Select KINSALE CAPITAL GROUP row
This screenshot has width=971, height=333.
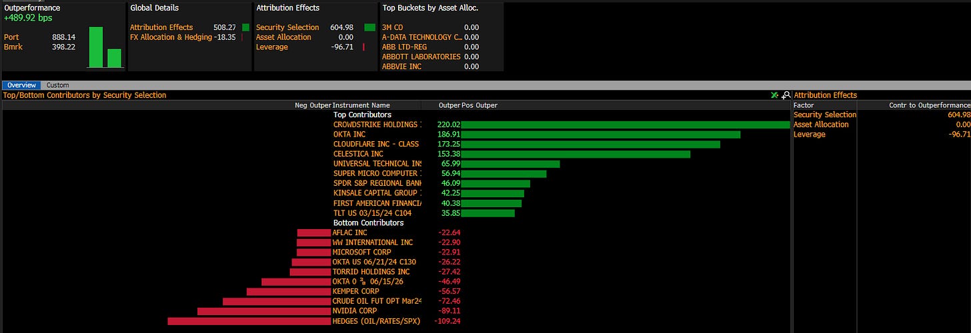(377, 193)
